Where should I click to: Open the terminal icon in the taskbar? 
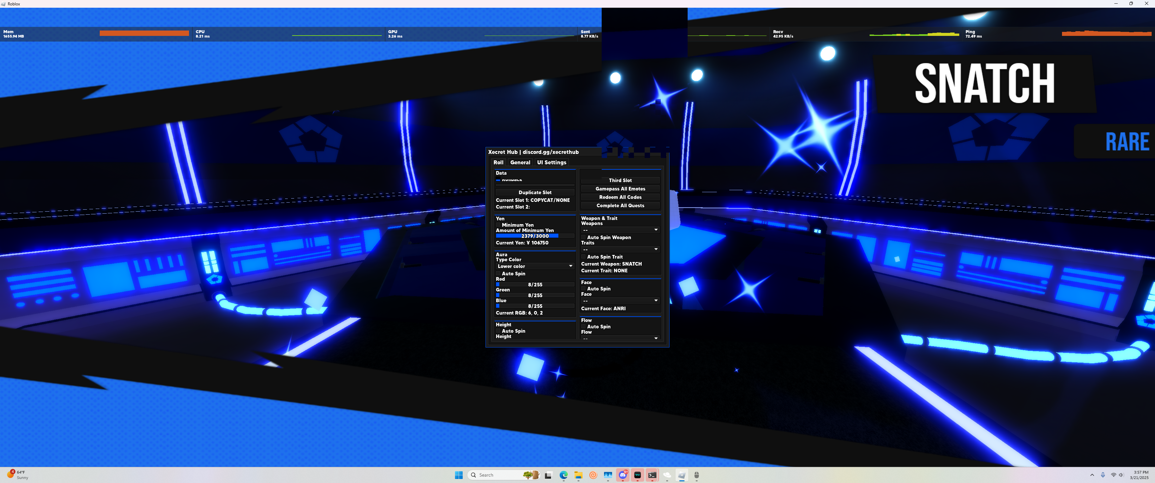(x=652, y=475)
